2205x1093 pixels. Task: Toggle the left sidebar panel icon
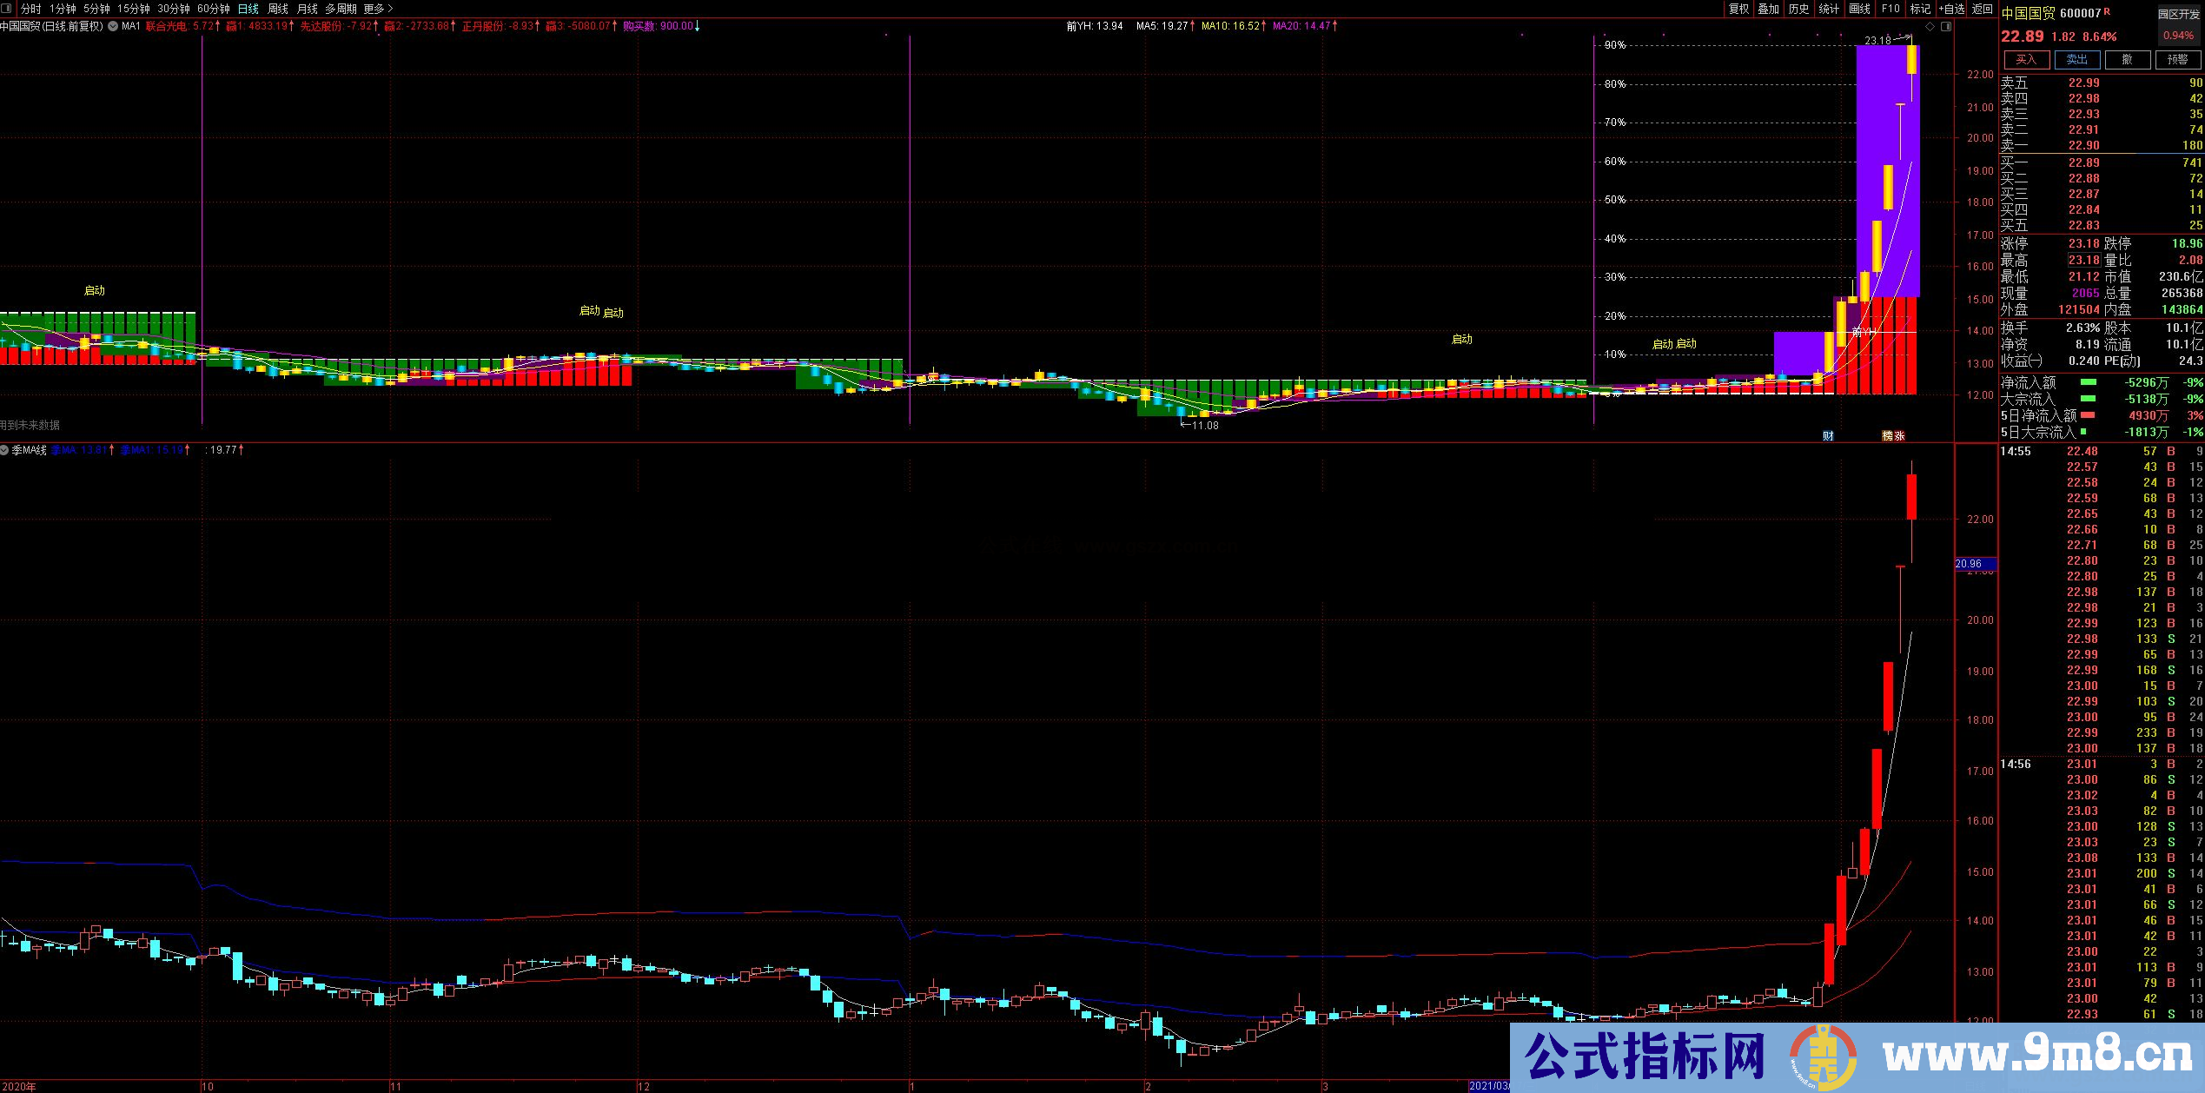tap(8, 9)
